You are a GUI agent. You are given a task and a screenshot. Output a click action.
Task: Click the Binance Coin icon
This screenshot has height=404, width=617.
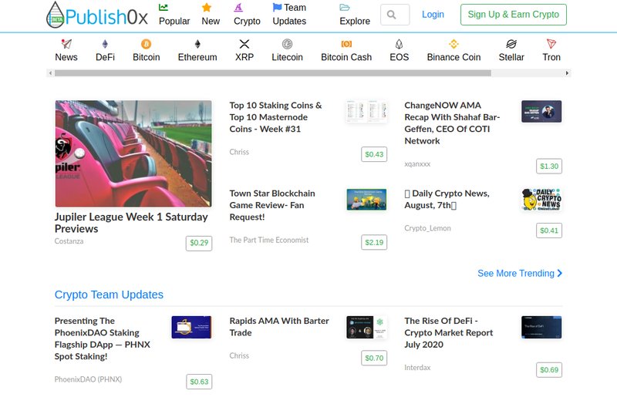coord(453,44)
